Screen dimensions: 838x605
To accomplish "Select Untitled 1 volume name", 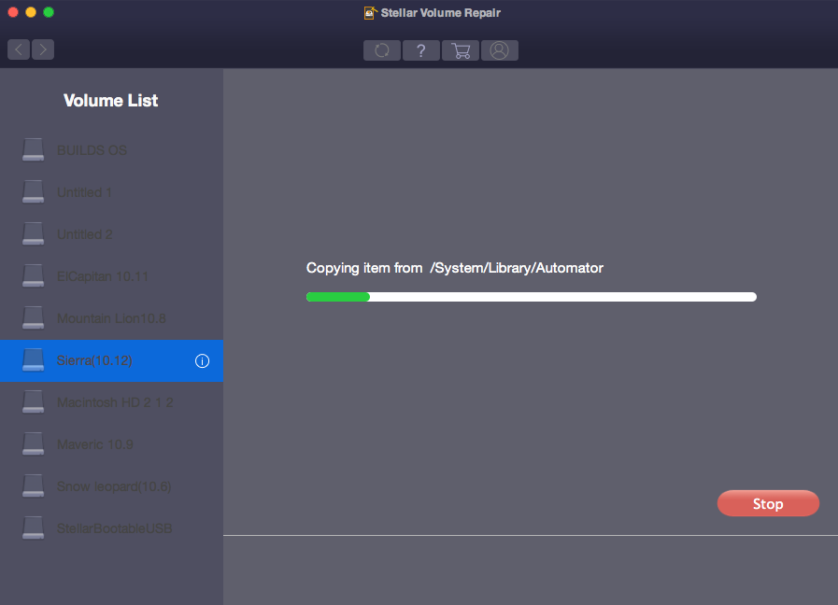I will pyautogui.click(x=84, y=192).
